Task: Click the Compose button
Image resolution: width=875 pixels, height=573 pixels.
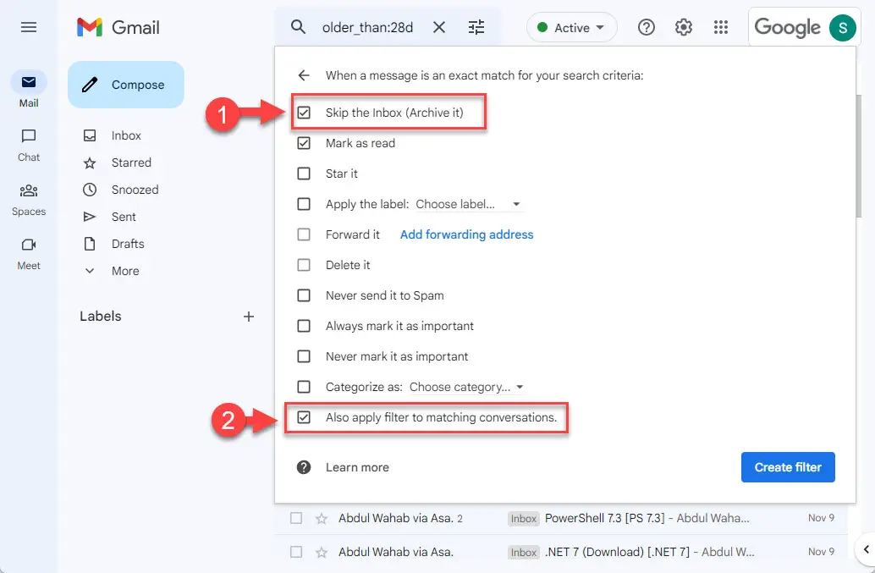Action: tap(126, 85)
